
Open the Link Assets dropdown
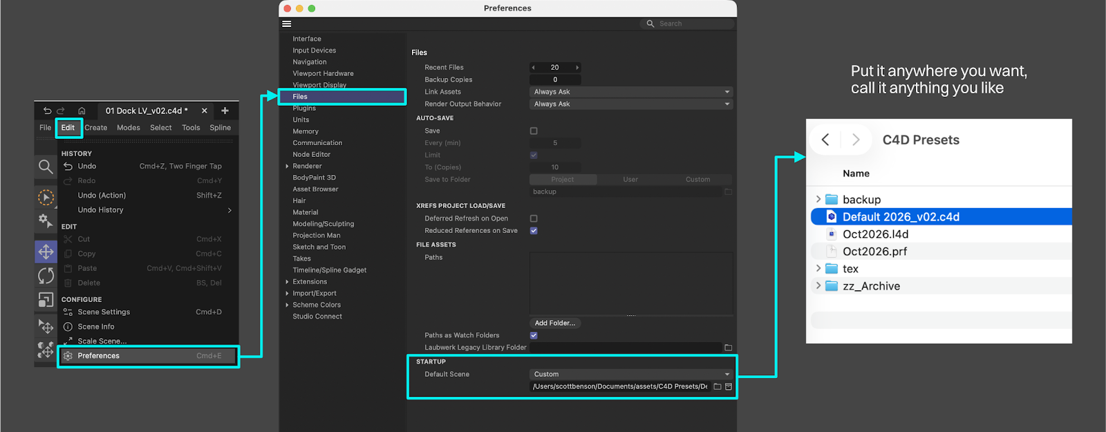[631, 92]
